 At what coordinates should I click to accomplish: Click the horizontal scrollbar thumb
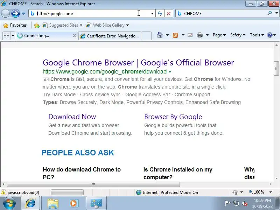pyautogui.click(x=93, y=184)
